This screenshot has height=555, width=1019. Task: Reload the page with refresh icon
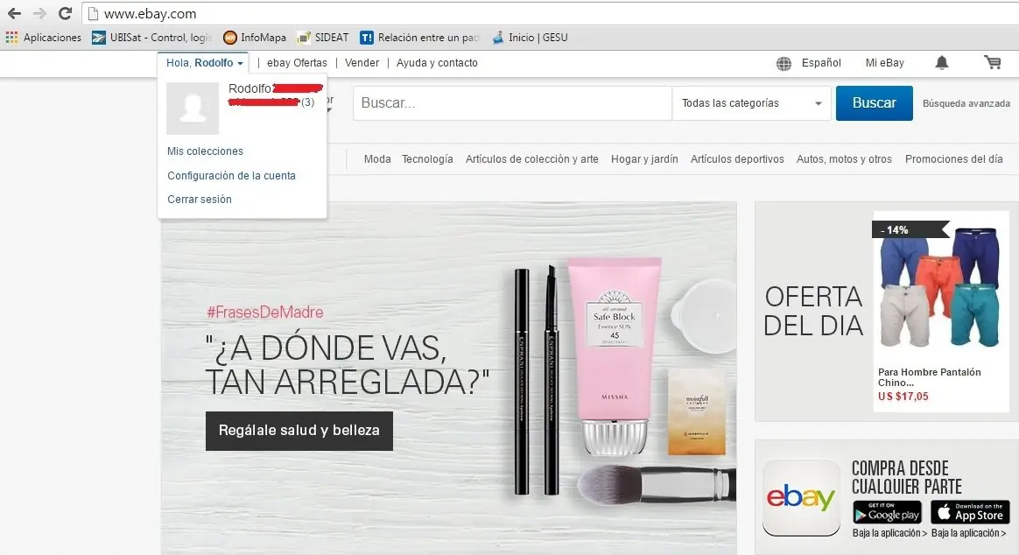tap(65, 13)
